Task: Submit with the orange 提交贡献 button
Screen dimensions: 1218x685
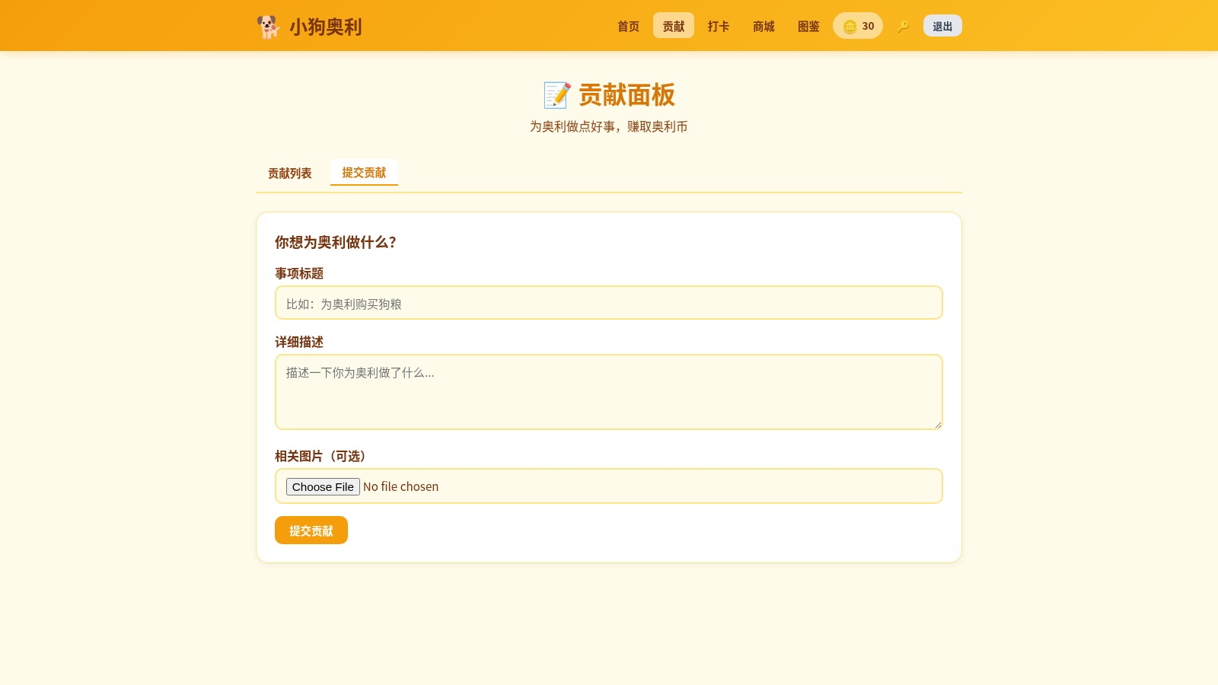Action: [311, 530]
